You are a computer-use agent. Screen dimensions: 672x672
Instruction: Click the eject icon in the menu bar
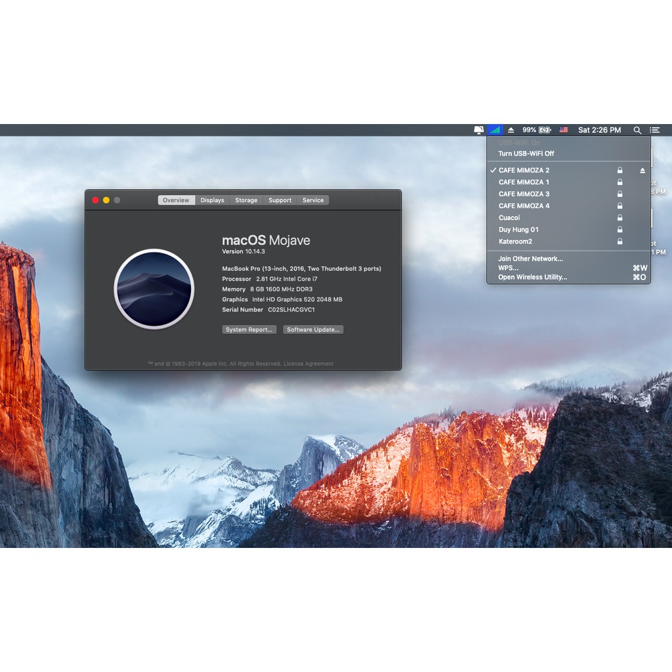coord(511,130)
